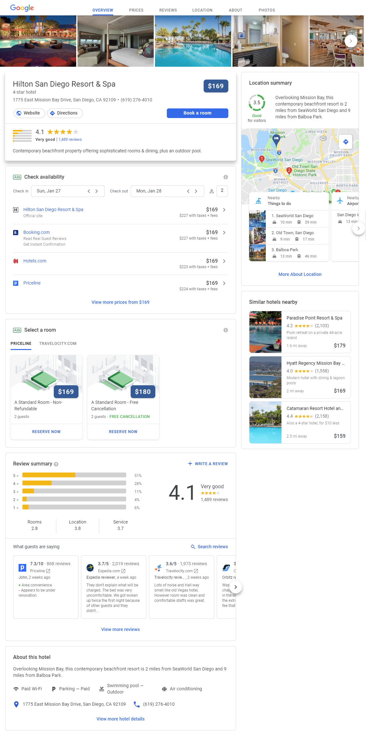
Task: Open Priceline reviews external link icon
Action: pos(48,571)
